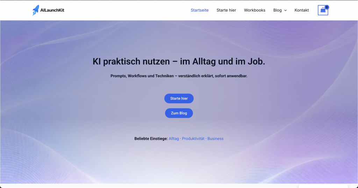Go to Startseite in the navigation
This screenshot has height=188, width=358.
pos(200,10)
